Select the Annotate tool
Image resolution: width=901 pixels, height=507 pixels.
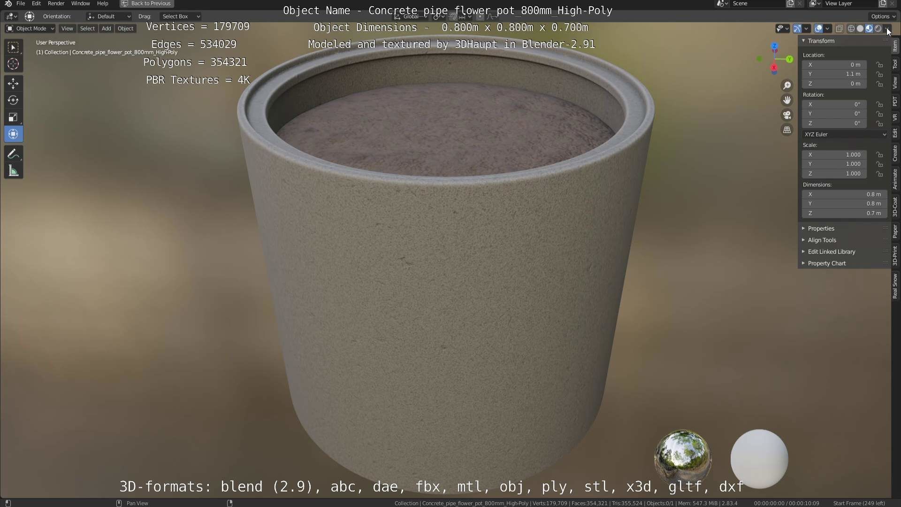click(x=13, y=154)
